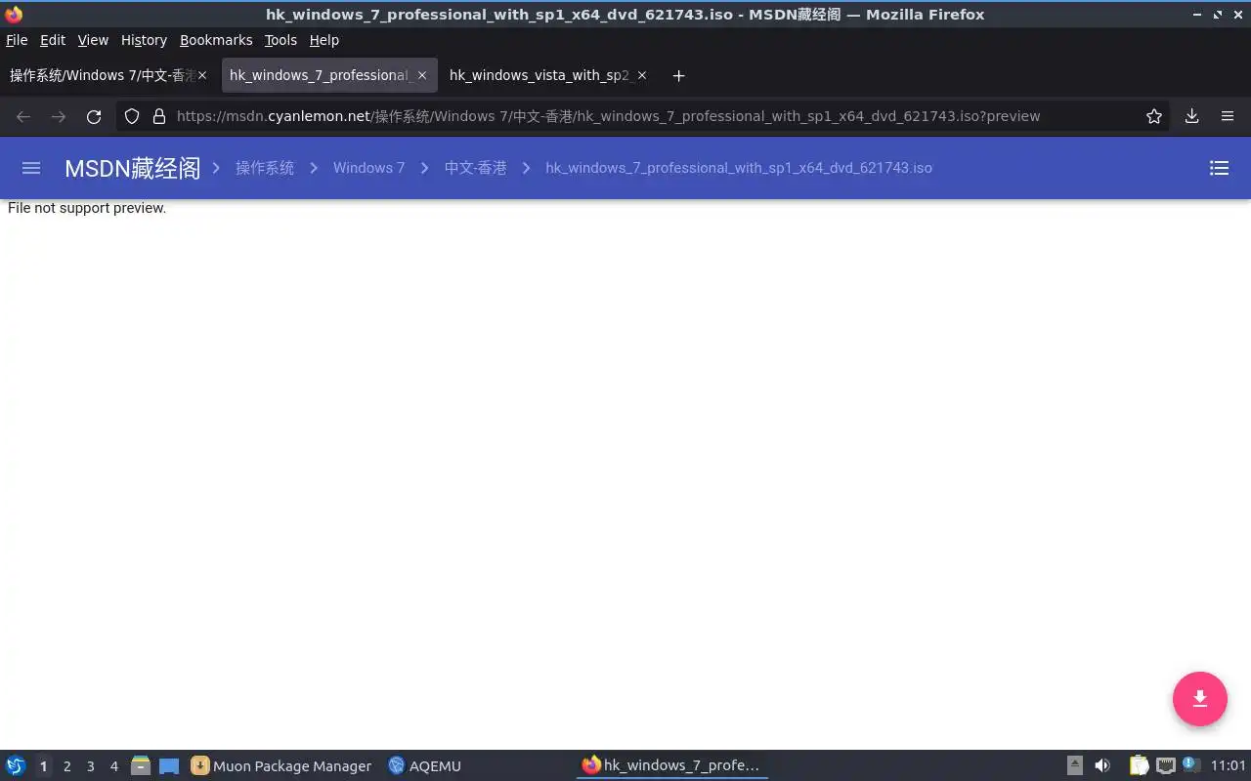Open the desktop start menu icon
Viewport: 1251px width, 781px height.
[x=16, y=766]
